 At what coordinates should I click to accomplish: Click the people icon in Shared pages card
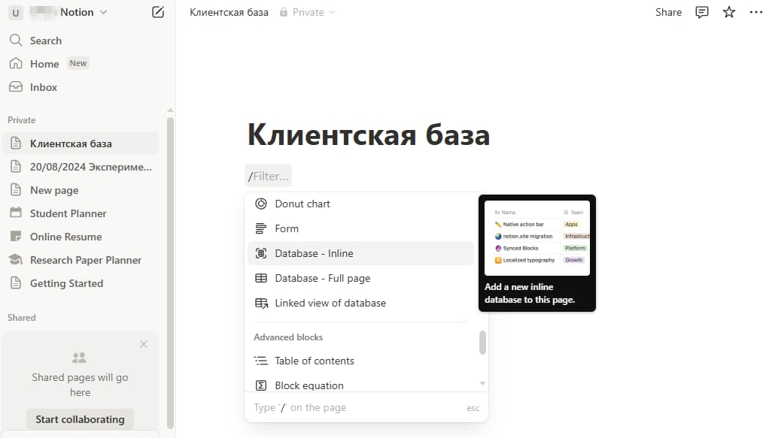(79, 358)
